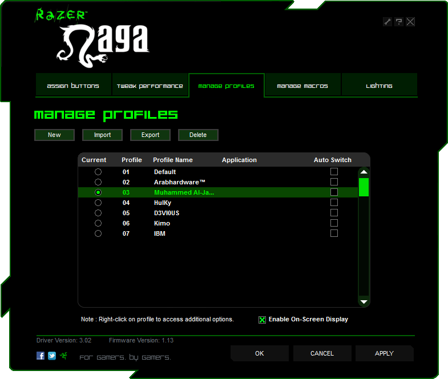Select the Muhammed Al-Ja... profile name
Screen dimensions: 448x379
tap(184, 192)
